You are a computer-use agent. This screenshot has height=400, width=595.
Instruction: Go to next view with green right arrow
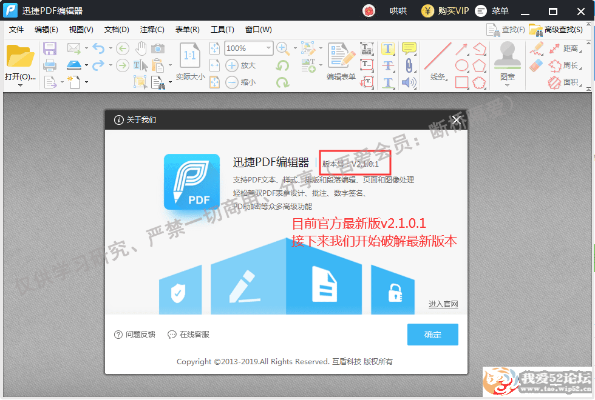coord(122,65)
